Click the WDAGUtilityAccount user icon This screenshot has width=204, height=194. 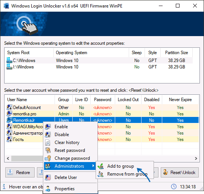tap(9, 127)
